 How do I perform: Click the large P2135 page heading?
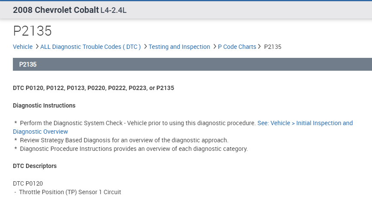[x=33, y=31]
